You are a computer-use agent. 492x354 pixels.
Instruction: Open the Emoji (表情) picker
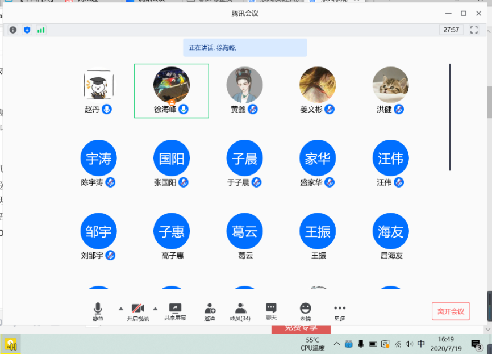(x=306, y=311)
